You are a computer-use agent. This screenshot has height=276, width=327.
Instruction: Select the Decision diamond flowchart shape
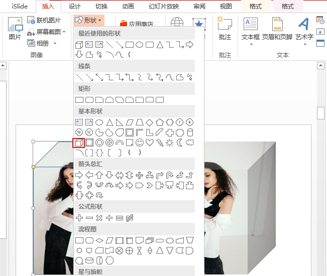[x=99, y=240]
